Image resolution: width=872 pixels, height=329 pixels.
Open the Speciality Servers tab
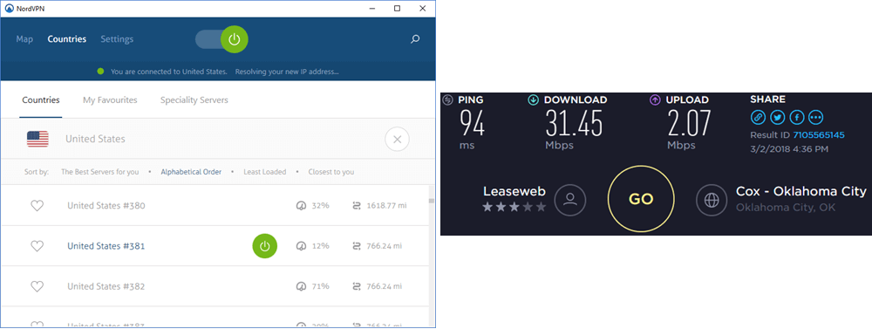click(x=194, y=100)
